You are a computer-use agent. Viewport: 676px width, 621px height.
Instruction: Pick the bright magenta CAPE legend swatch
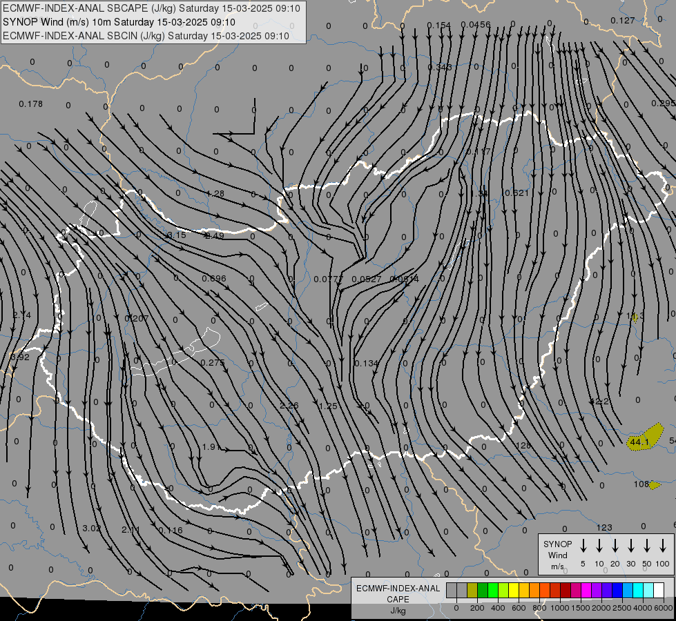[586, 591]
